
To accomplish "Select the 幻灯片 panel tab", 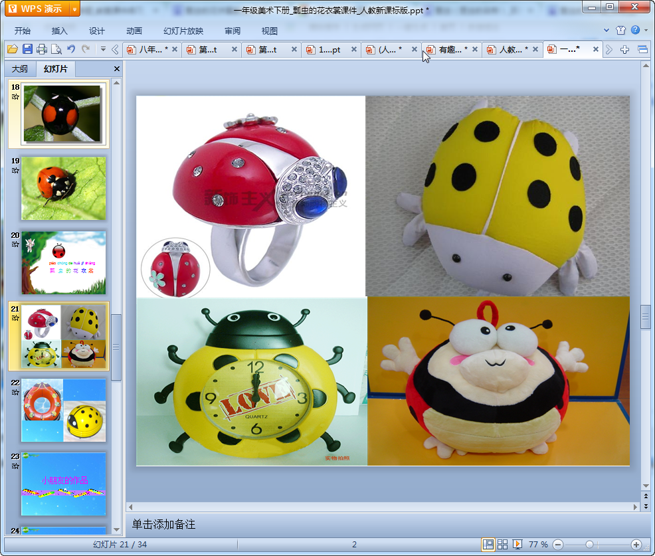I will click(56, 69).
